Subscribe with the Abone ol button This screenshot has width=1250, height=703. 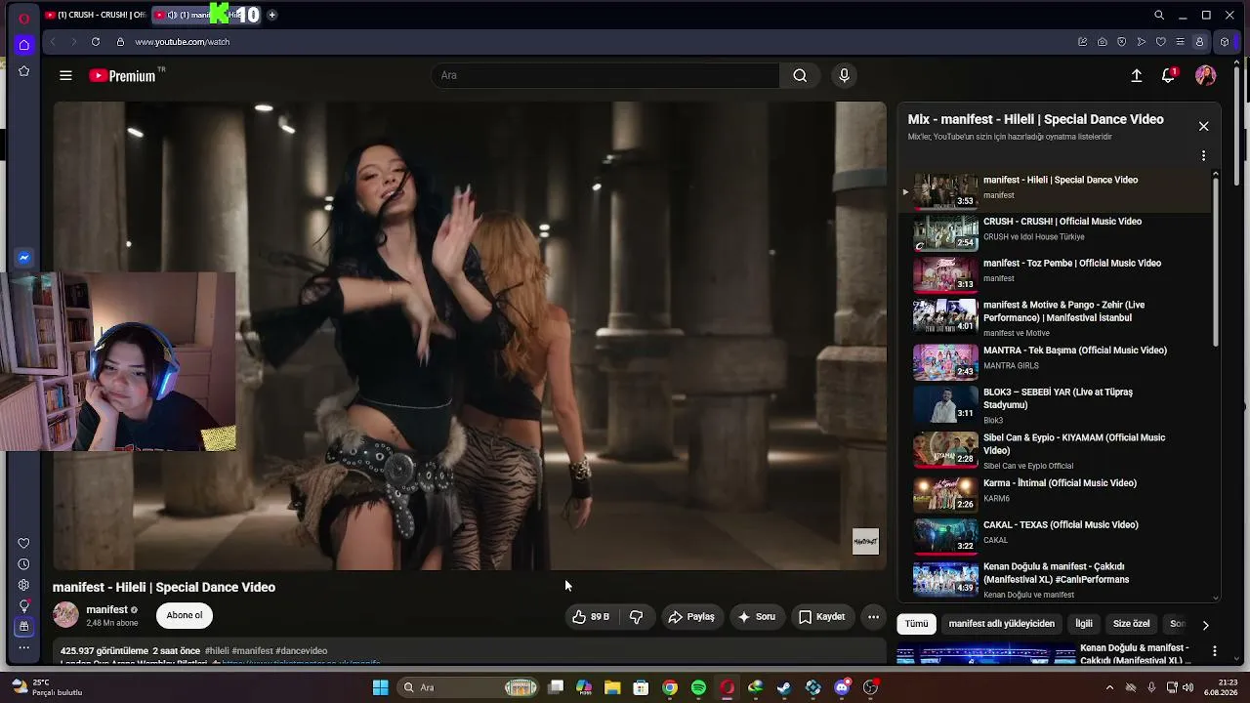[x=185, y=615]
